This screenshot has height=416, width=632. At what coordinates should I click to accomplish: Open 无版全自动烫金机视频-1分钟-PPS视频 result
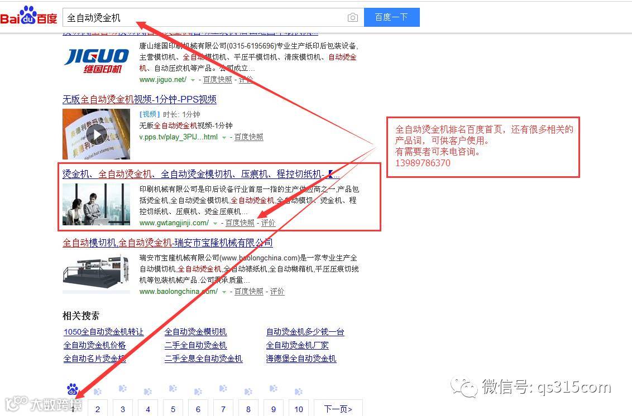[140, 99]
